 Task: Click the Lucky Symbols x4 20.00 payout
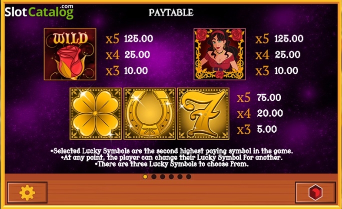tap(260, 113)
